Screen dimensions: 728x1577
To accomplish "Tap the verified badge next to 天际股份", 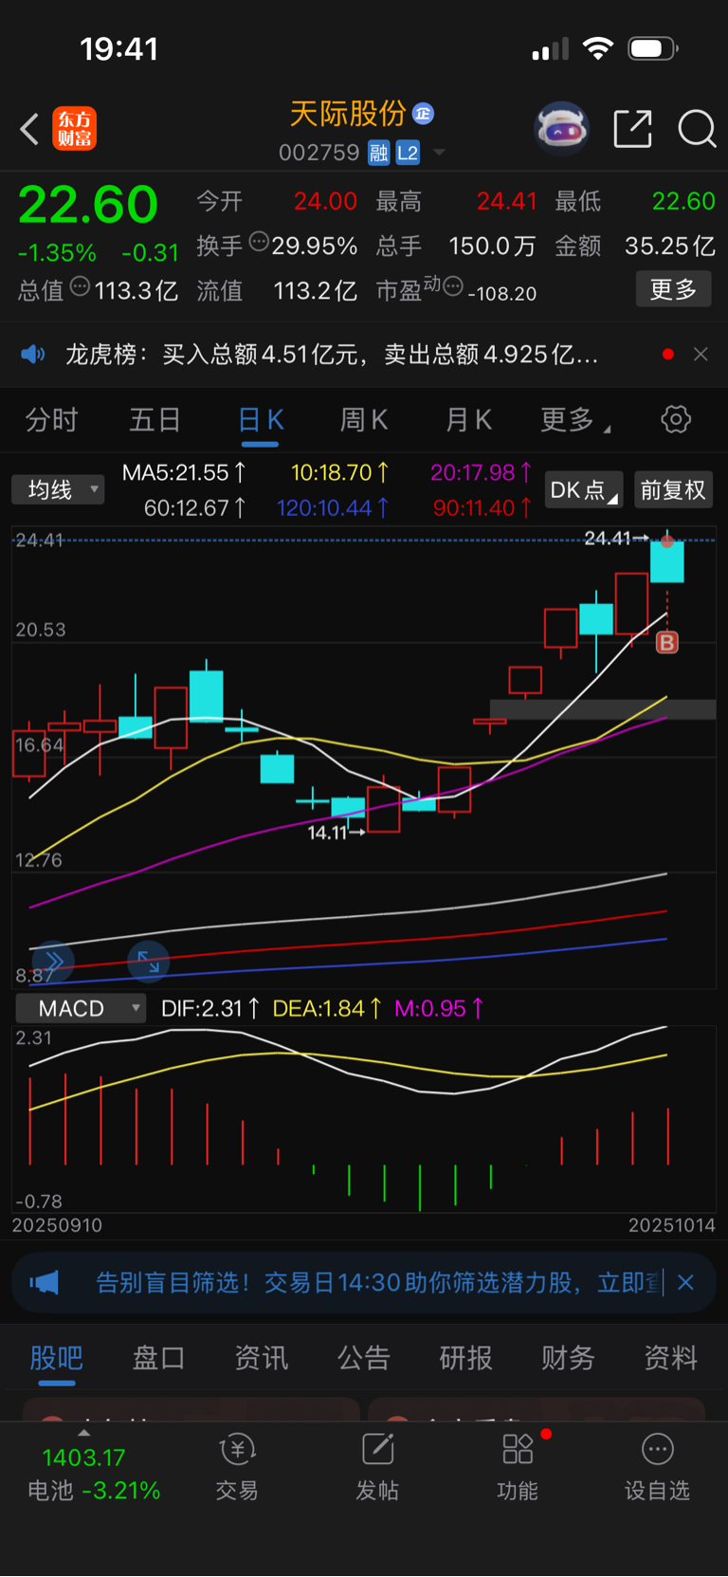I will pyautogui.click(x=424, y=114).
